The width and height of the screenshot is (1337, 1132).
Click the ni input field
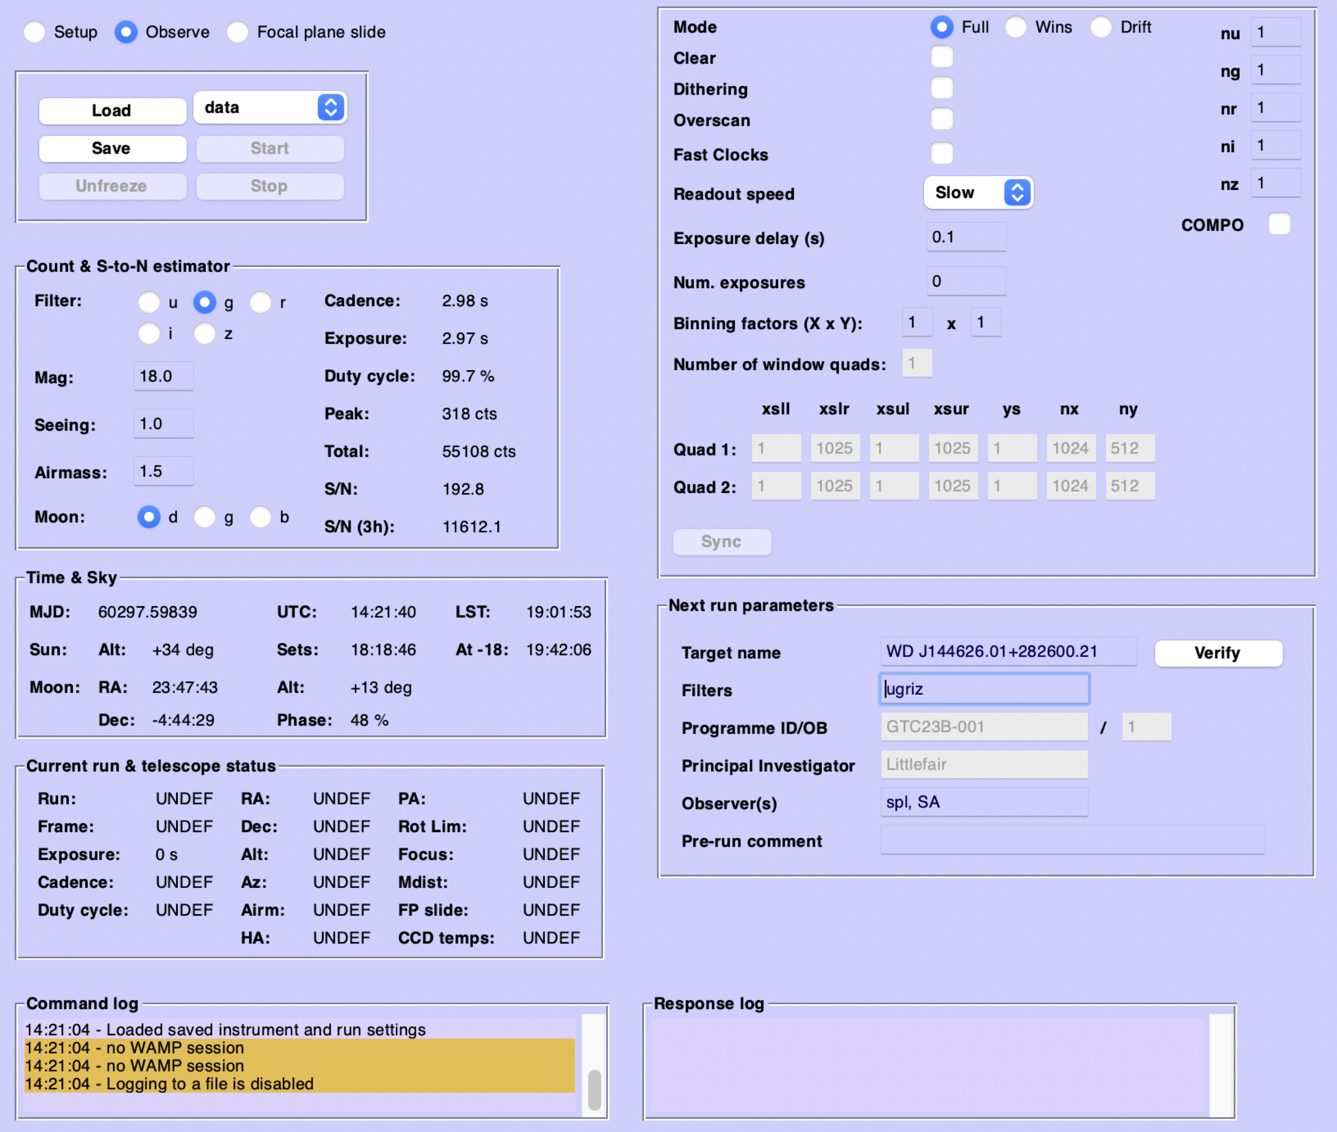(x=1276, y=145)
